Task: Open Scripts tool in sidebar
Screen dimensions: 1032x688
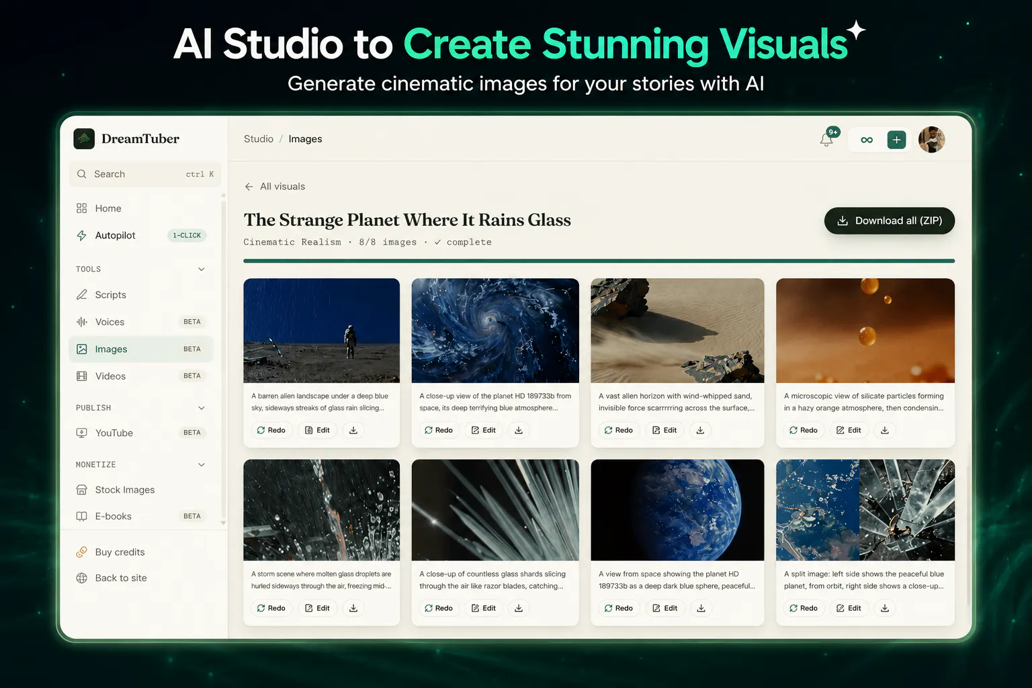Action: click(141, 295)
